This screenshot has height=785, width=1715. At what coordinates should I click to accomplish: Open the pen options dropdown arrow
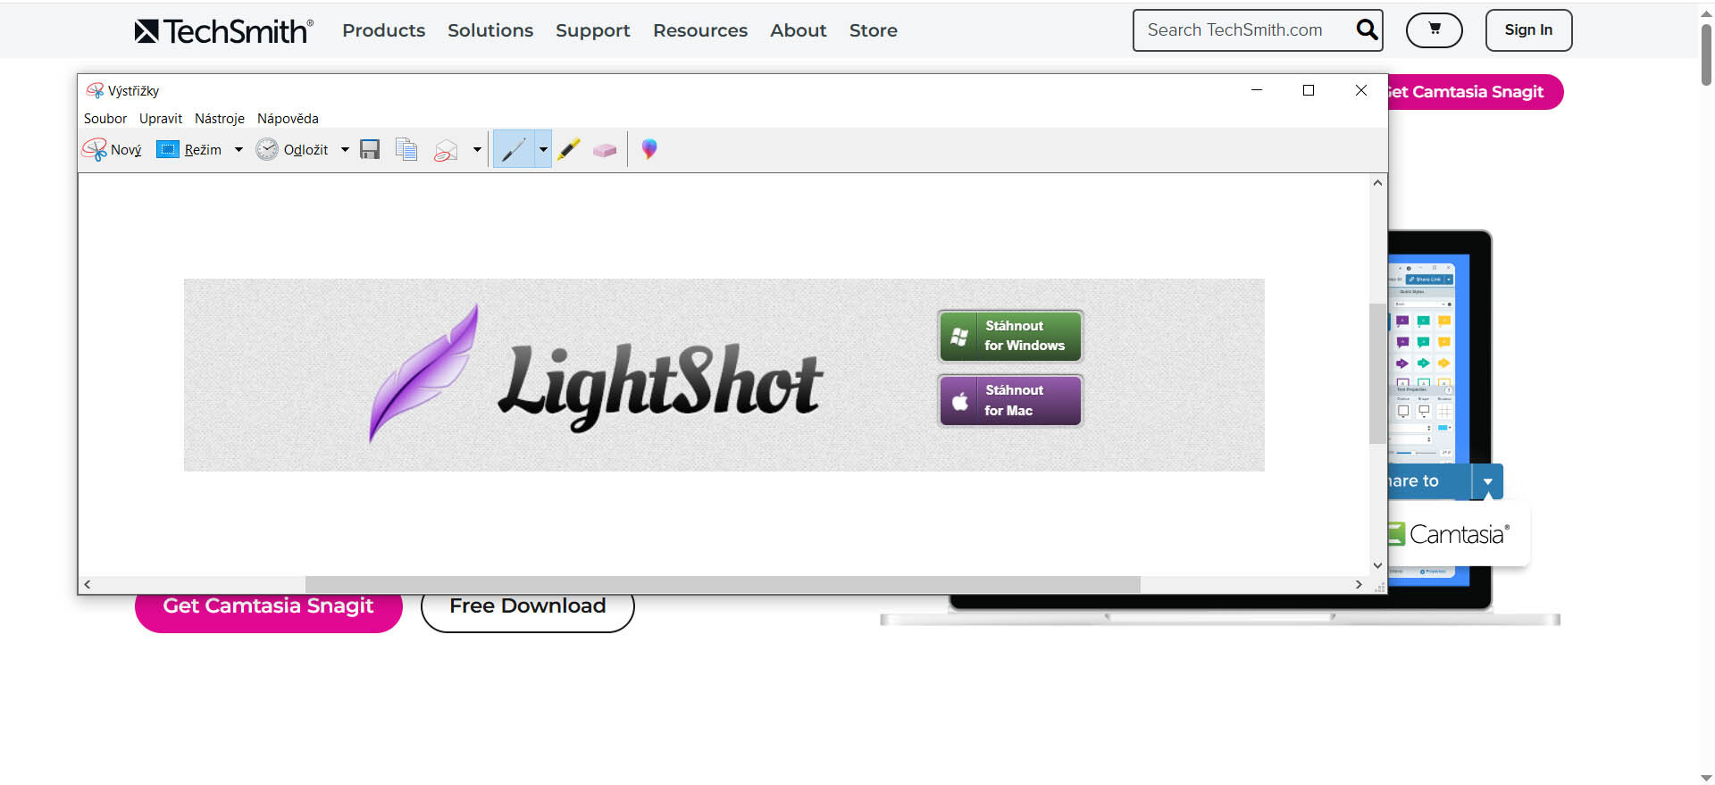tap(543, 149)
